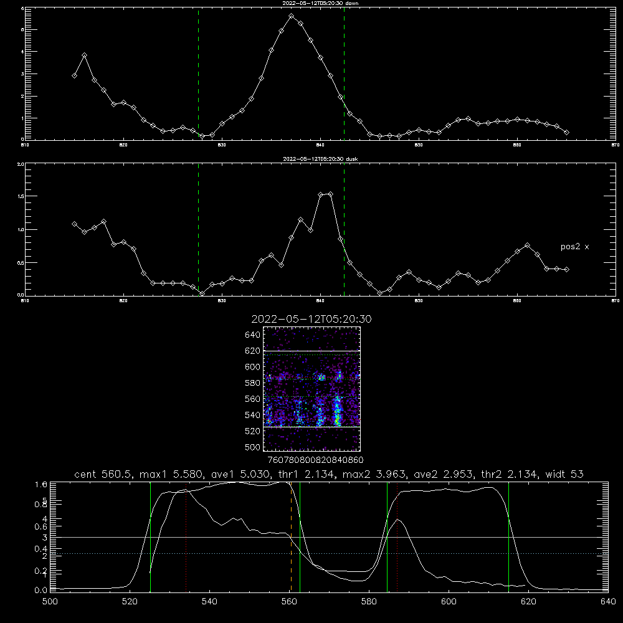Click the '640' x-axis label of bottom plot

click(608, 602)
